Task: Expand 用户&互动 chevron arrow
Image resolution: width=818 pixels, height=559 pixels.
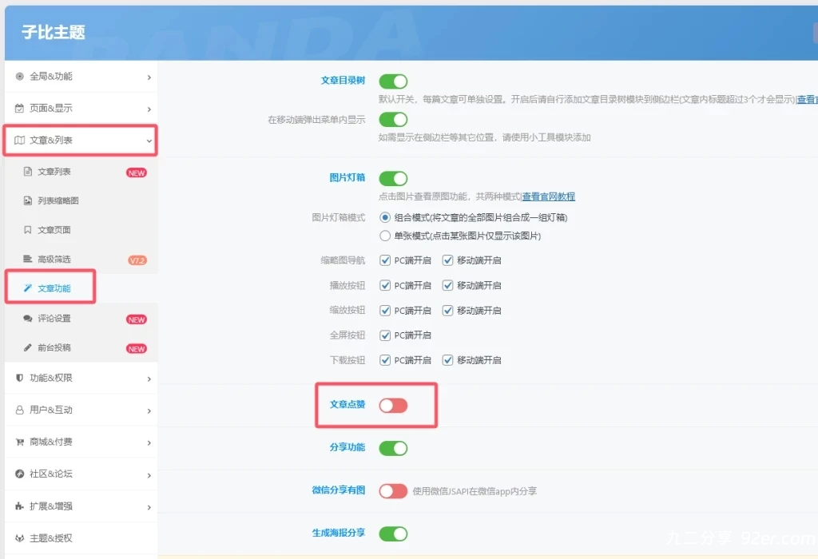Action: click(x=149, y=411)
